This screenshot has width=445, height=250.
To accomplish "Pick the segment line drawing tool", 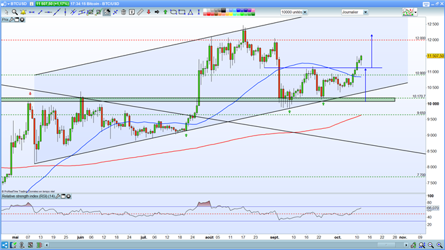I will 40,12.
